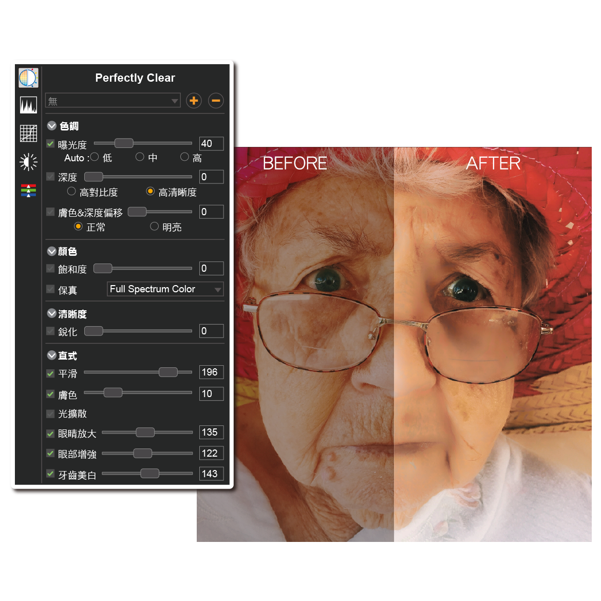601x601 pixels.
Task: Open the preset dropdown showing 無
Action: coord(112,101)
